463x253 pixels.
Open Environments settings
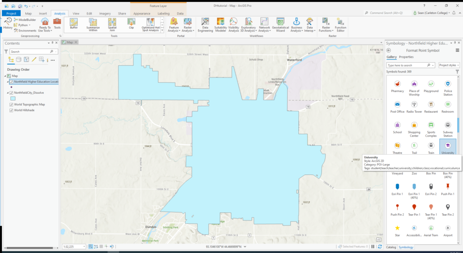pyautogui.click(x=25, y=30)
